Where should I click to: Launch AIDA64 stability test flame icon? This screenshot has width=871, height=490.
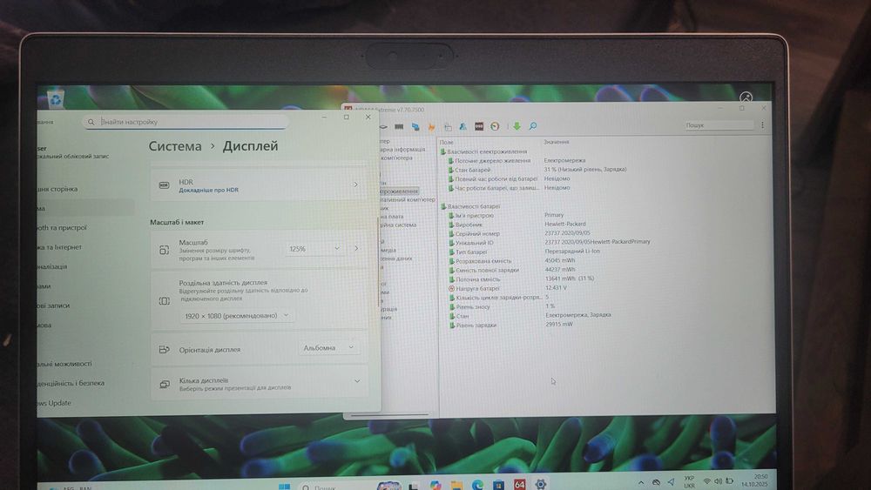click(x=431, y=126)
